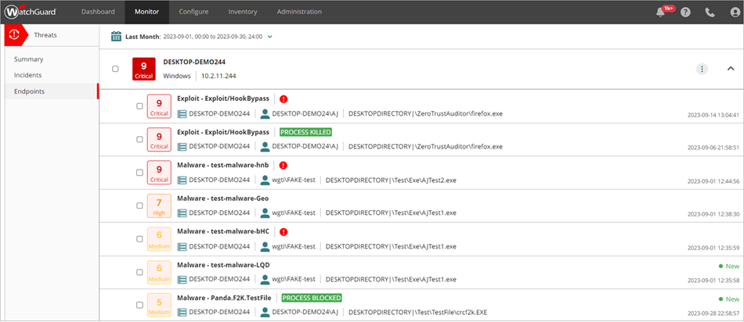Click the help question mark icon
744x322 pixels.
[x=686, y=13]
